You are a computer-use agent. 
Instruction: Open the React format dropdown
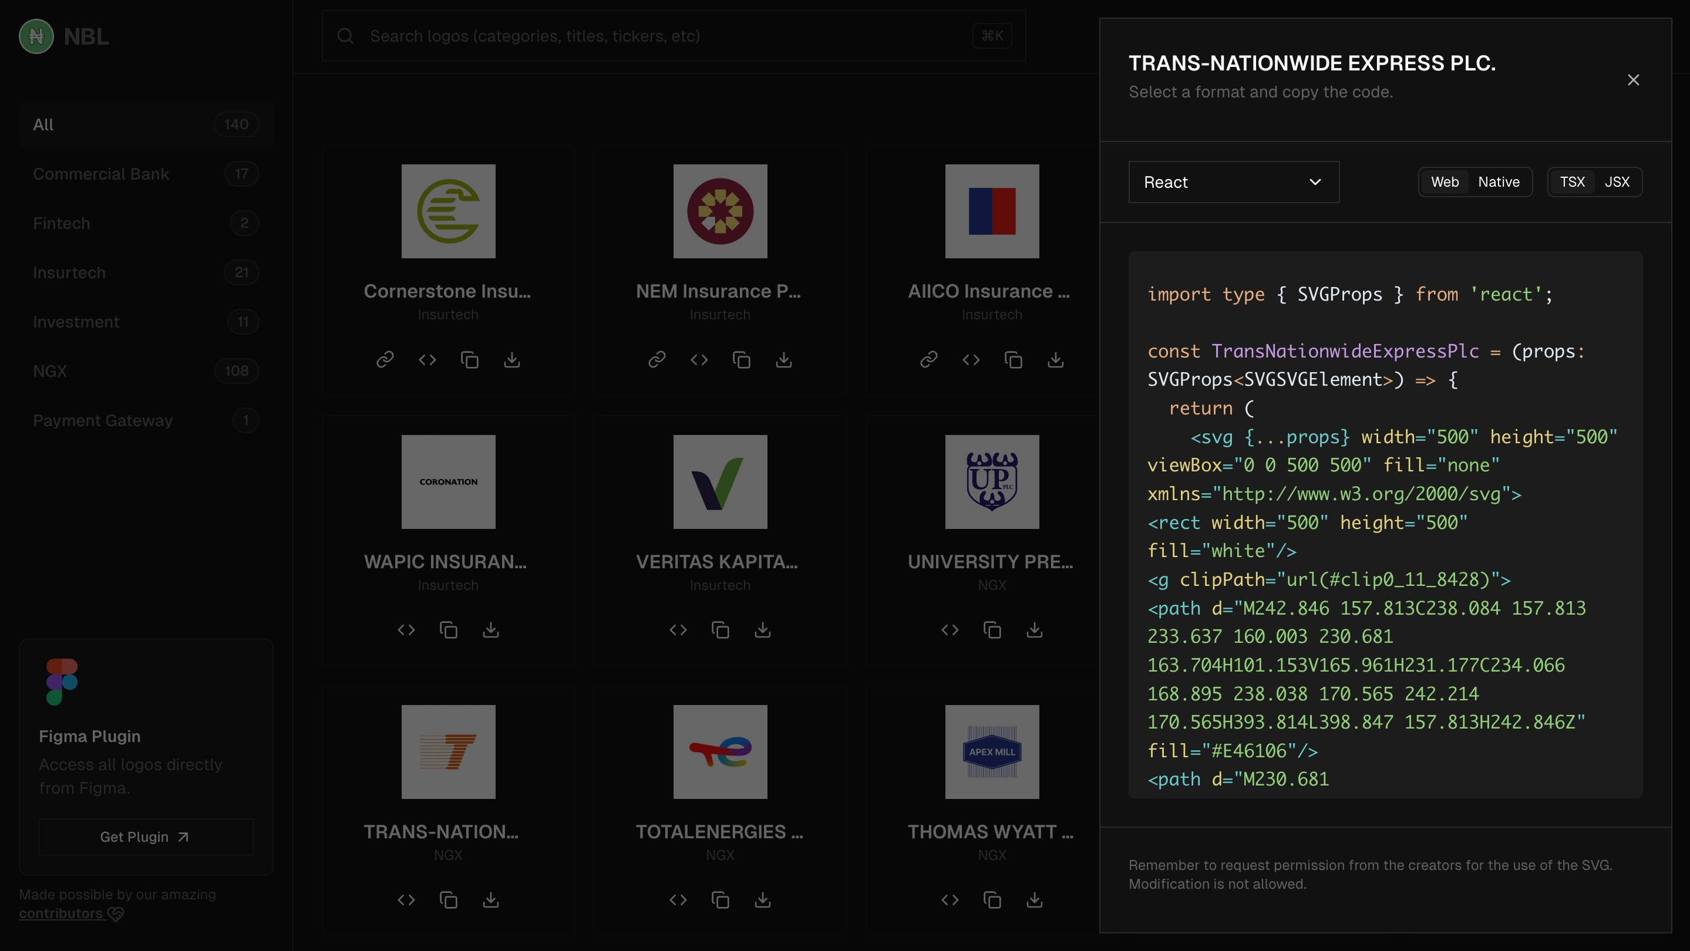[1233, 181]
